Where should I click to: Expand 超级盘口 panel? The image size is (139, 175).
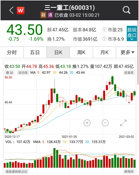(132, 34)
